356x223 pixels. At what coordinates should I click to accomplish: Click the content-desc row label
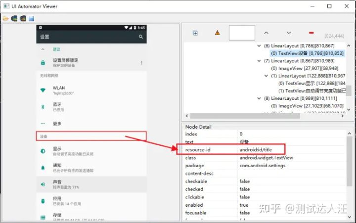tap(199, 174)
